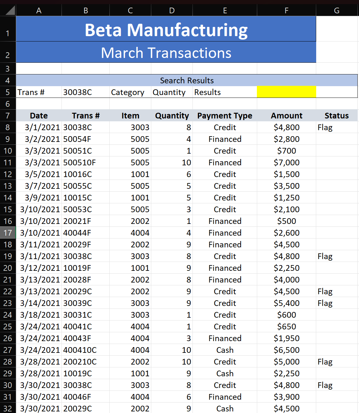This screenshot has height=413, width=359.
Task: Select the yellow highlighted results cell
Action: [x=286, y=92]
